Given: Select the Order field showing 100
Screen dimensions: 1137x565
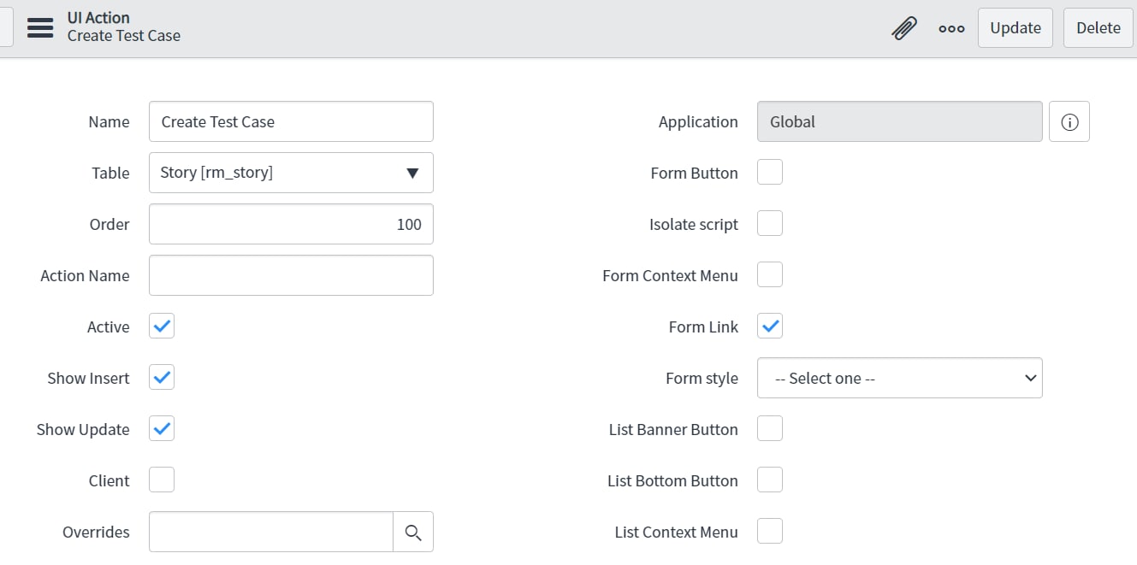Looking at the screenshot, I should [291, 224].
